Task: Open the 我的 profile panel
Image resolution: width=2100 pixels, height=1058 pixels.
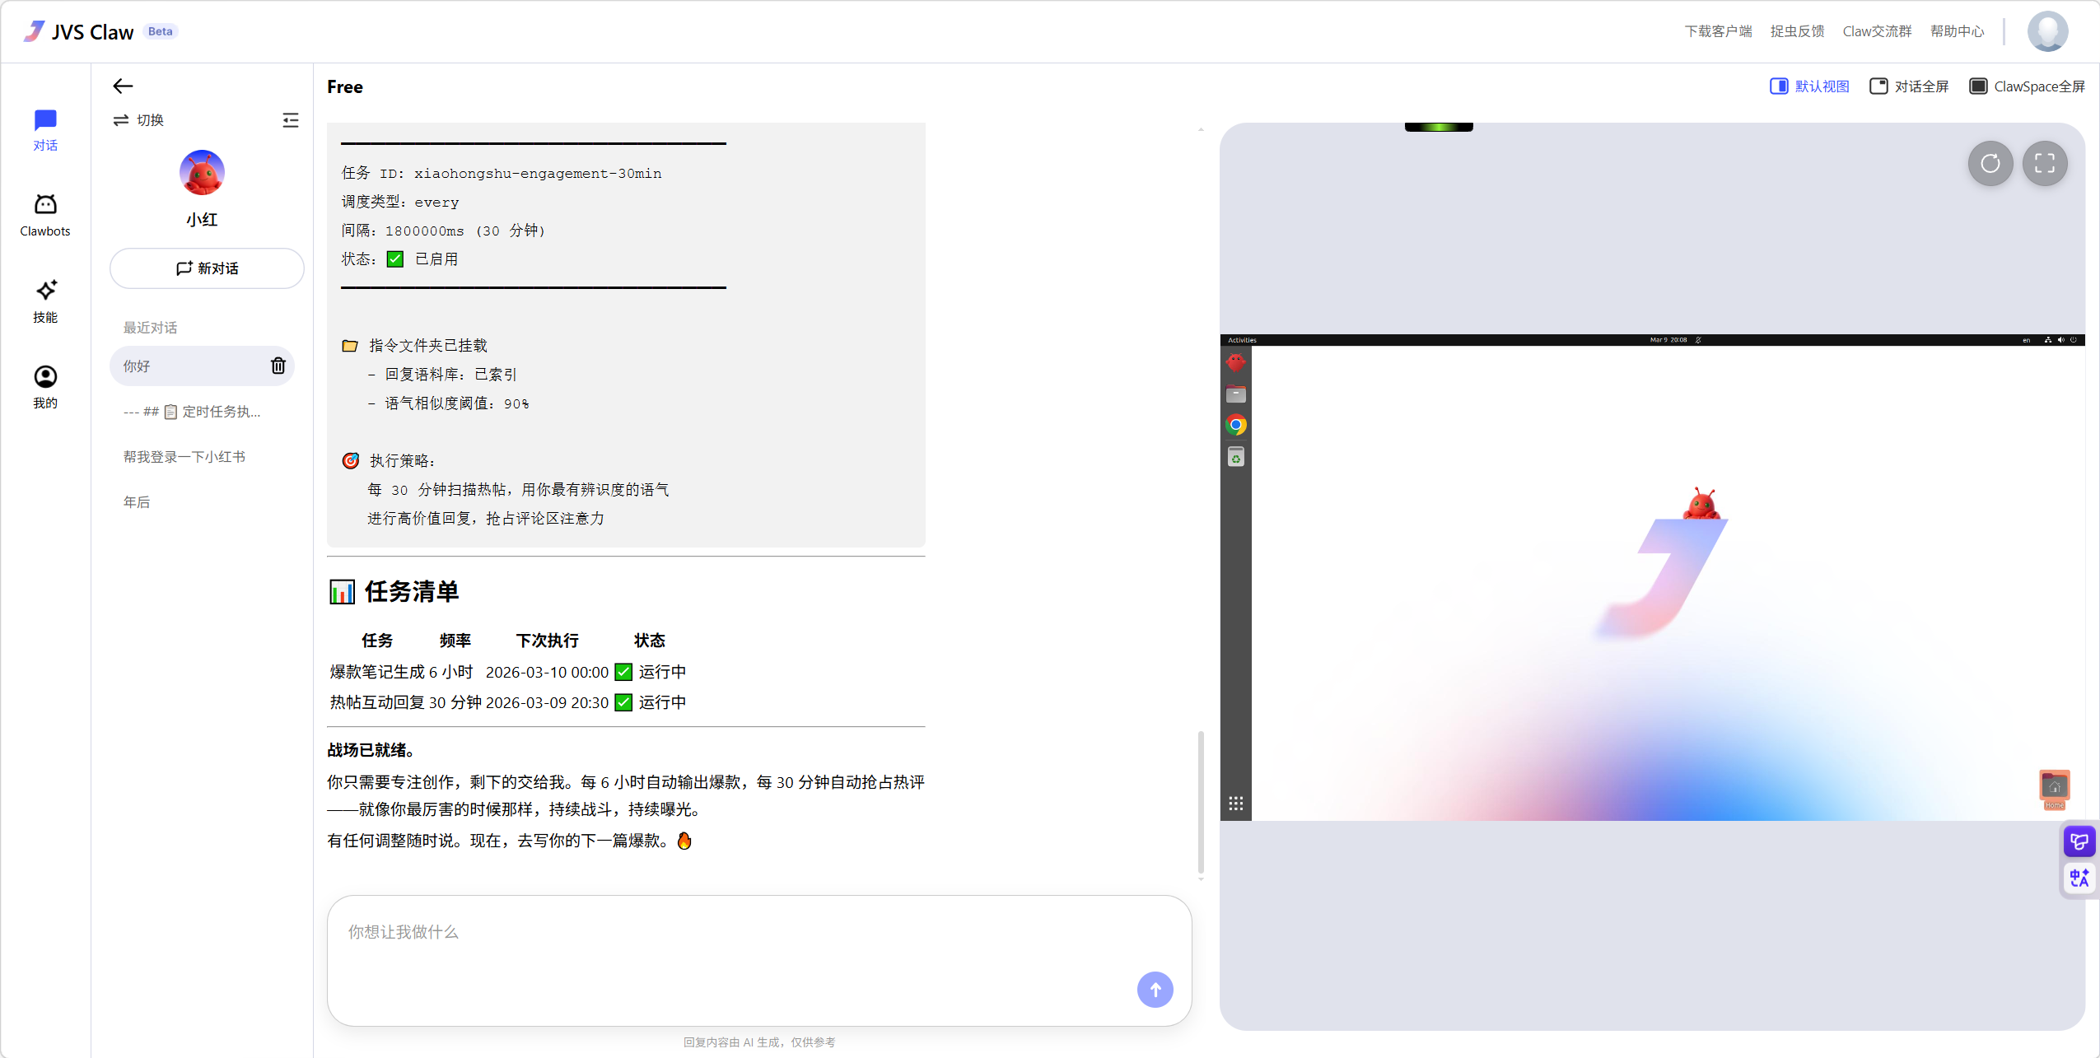Action: tap(45, 385)
